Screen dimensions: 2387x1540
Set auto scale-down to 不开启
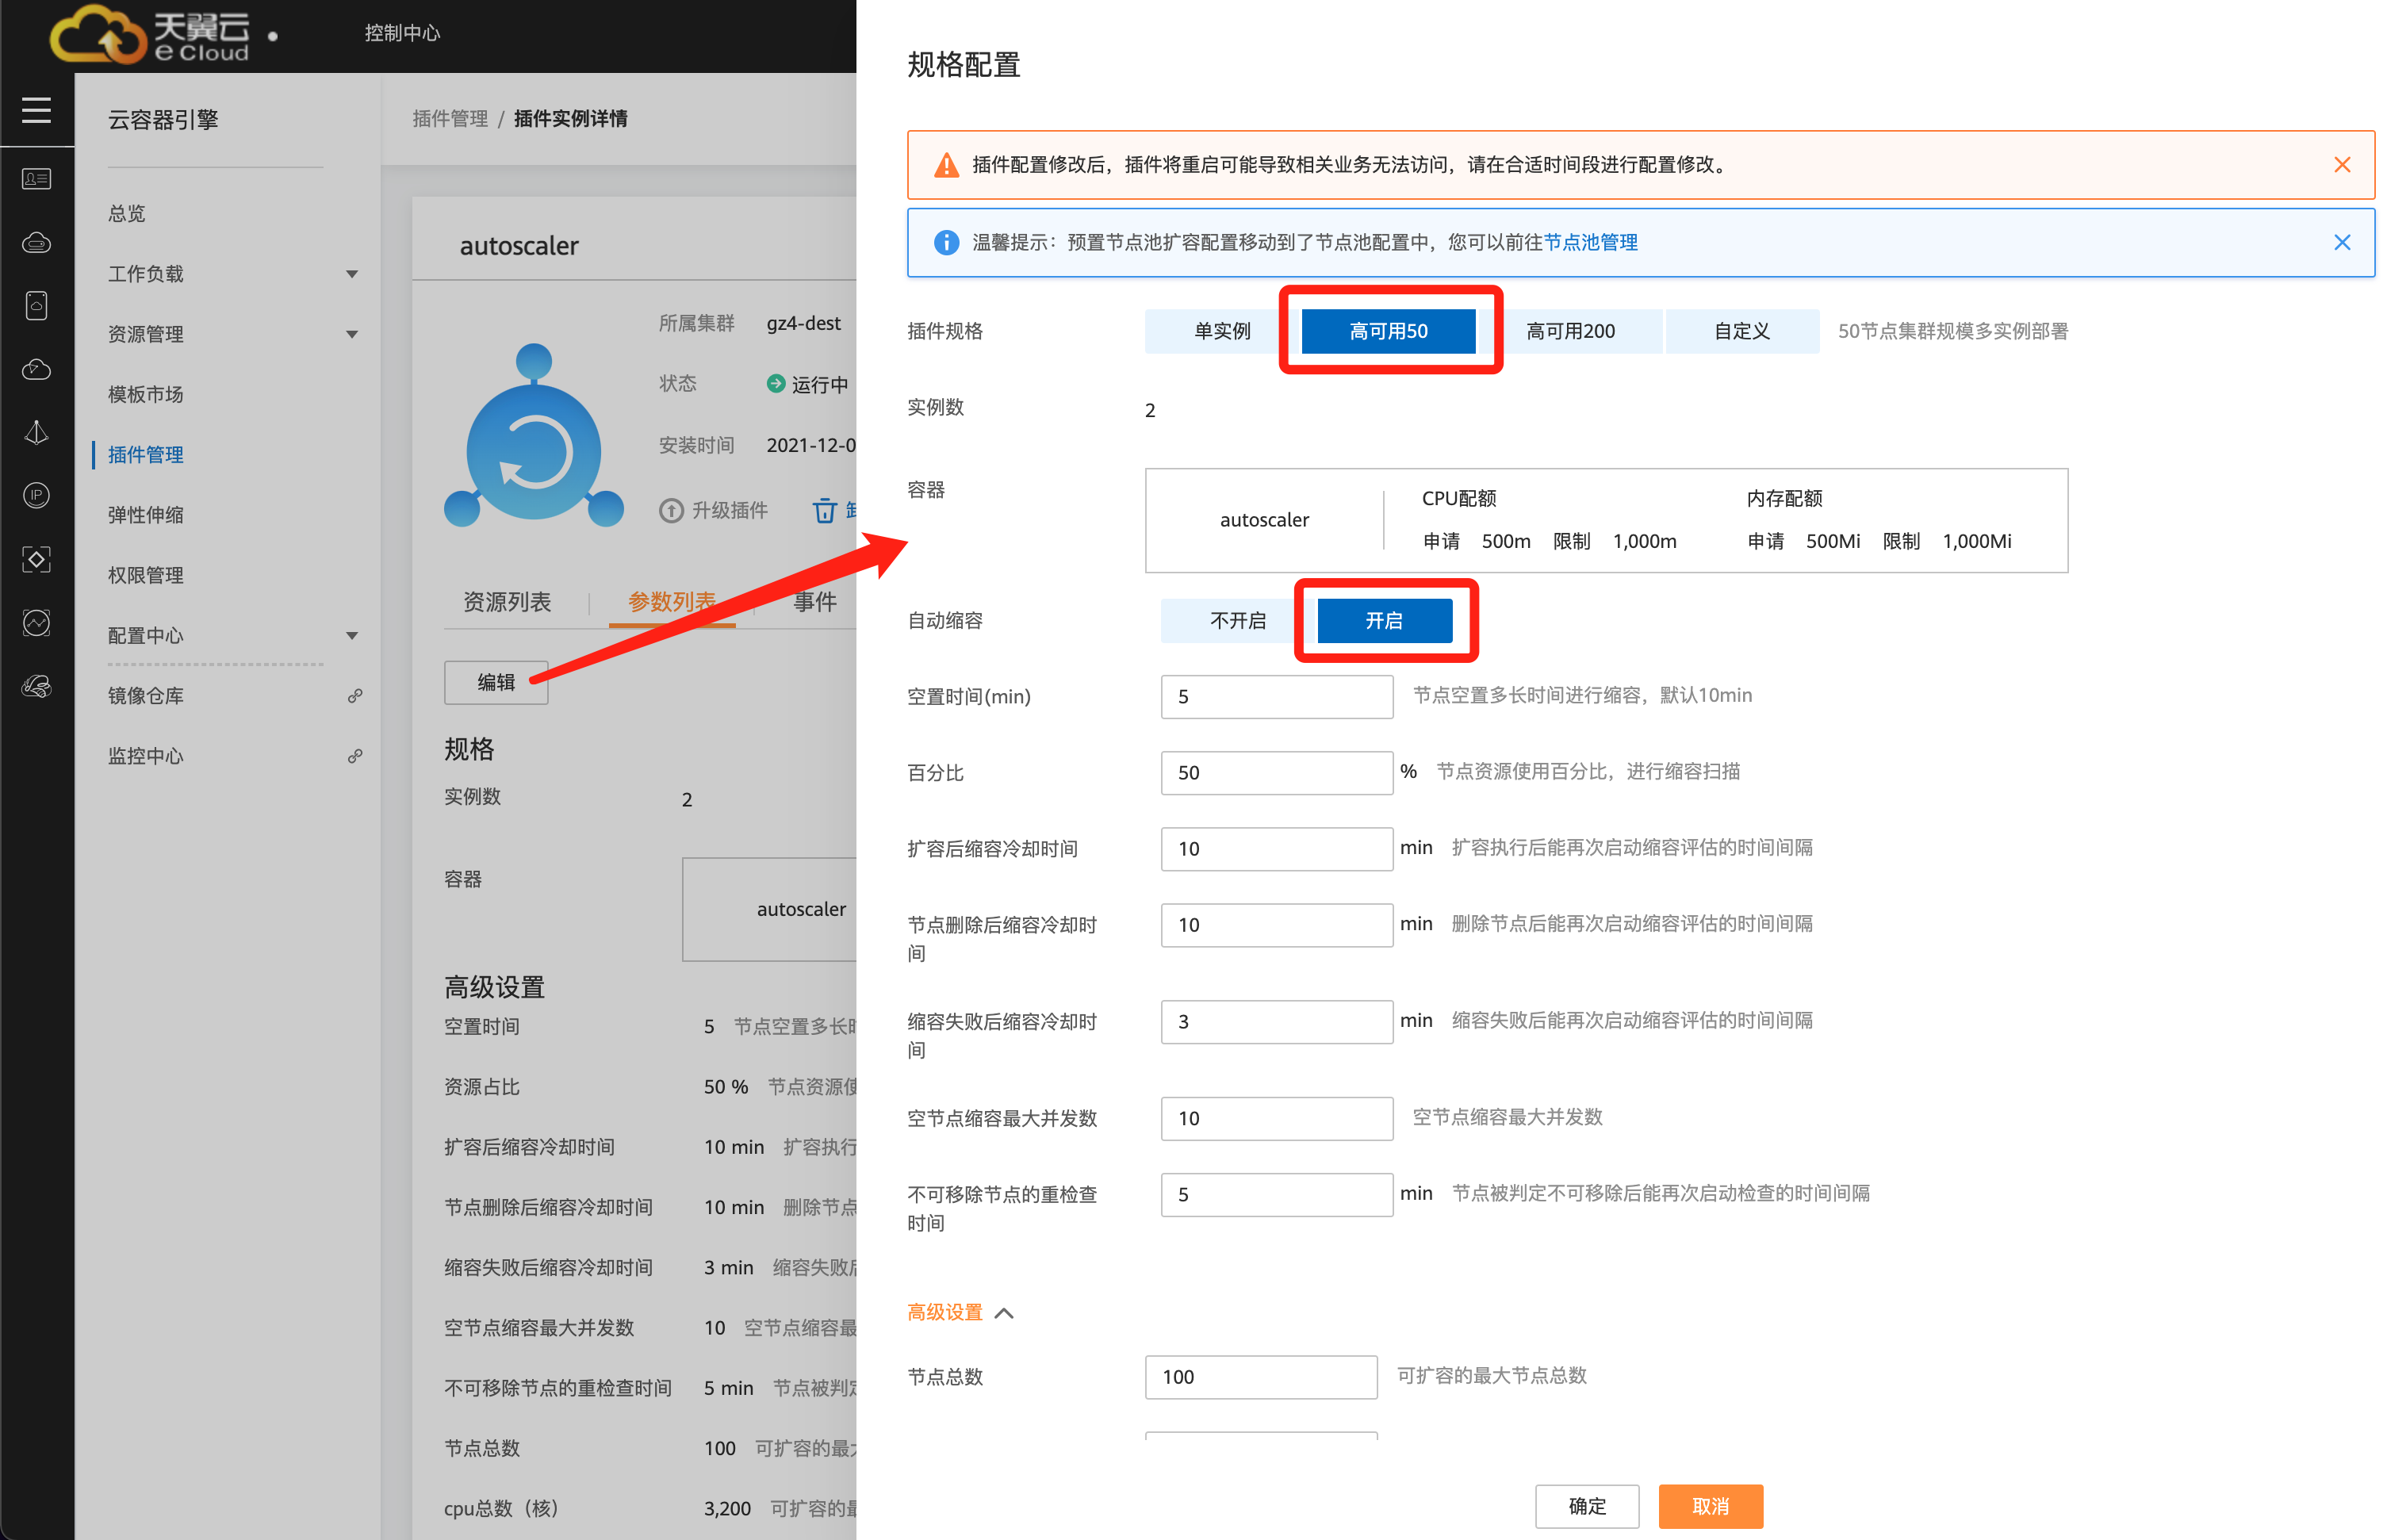coord(1237,621)
